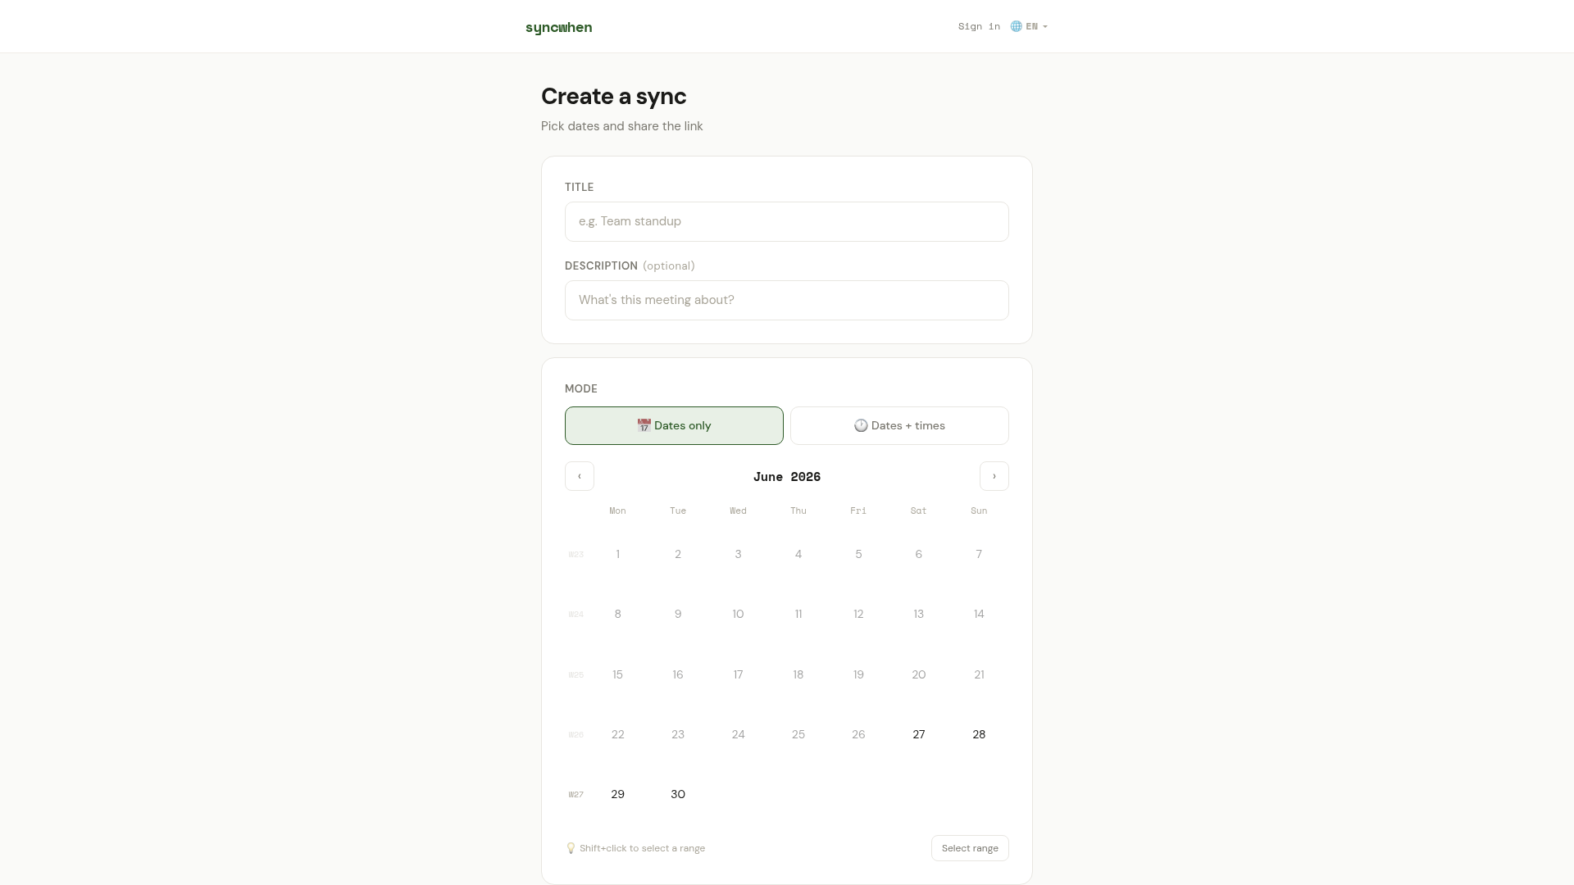Click the Sign in link
This screenshot has height=885, width=1574.
[979, 26]
